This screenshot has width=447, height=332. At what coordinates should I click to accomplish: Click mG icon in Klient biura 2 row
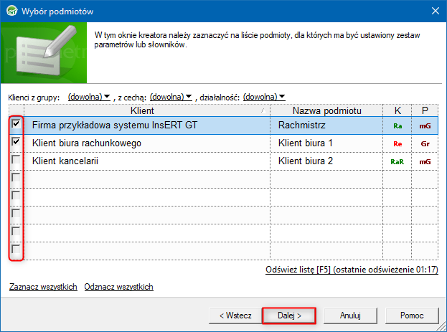(x=425, y=162)
